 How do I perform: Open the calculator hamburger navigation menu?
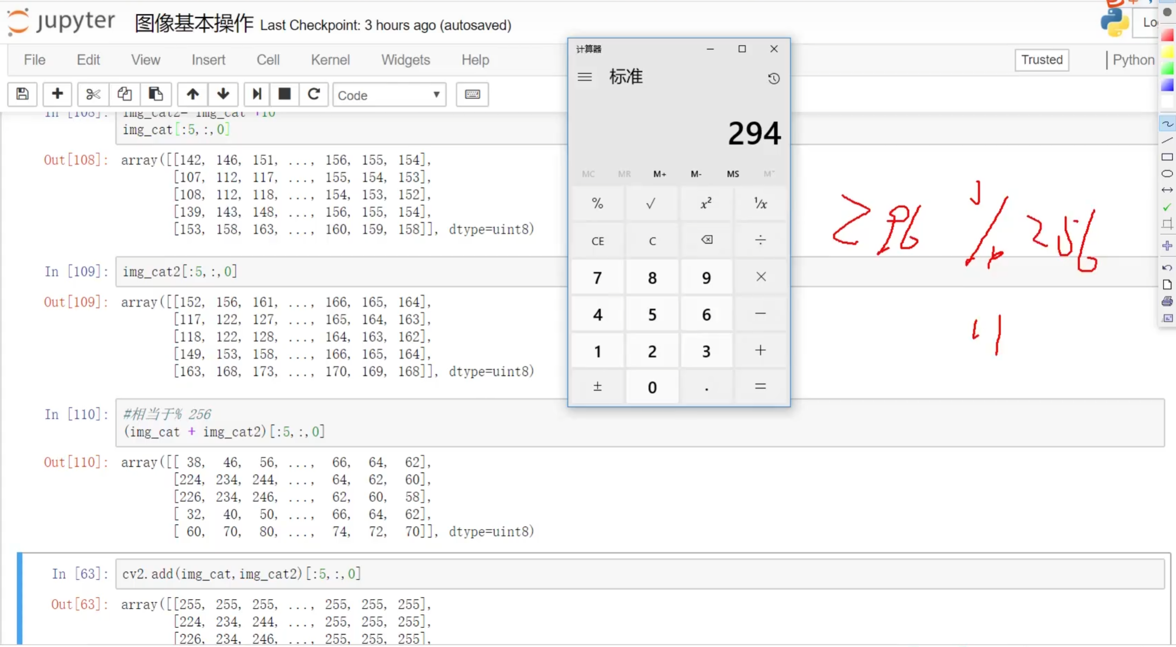[584, 77]
